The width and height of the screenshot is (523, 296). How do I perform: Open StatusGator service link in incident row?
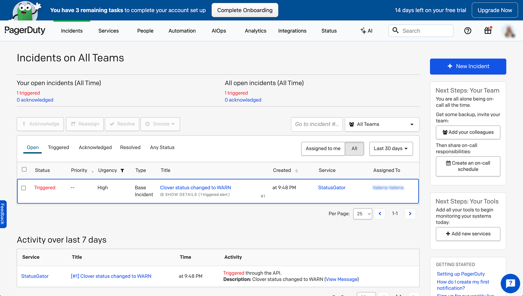[x=332, y=188]
